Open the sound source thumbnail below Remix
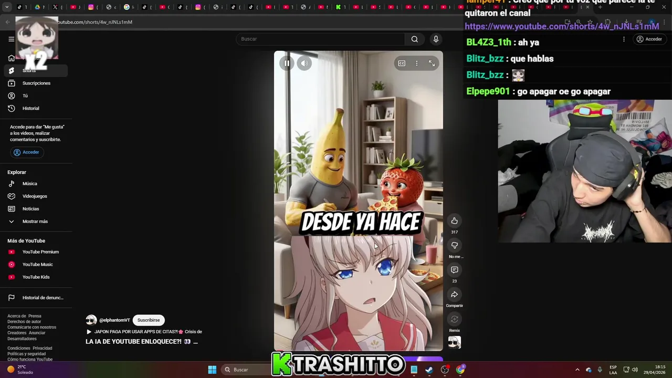672x378 pixels. [x=455, y=342]
